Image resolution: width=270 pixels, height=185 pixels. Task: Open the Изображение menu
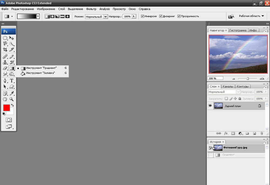click(46, 9)
